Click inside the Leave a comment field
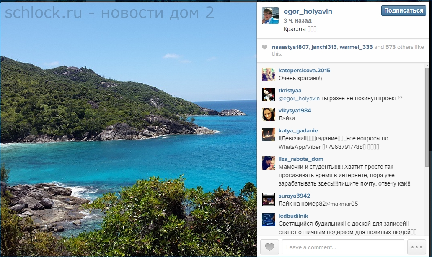This screenshot has width=432, height=257. 343,247
